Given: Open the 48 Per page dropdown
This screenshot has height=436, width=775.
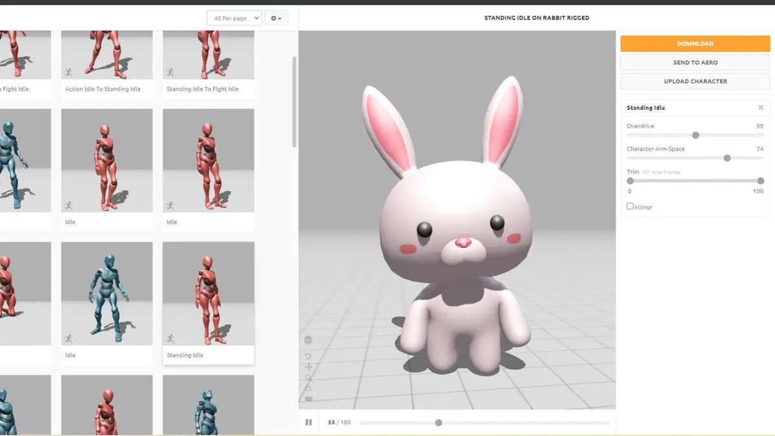Looking at the screenshot, I should (234, 18).
